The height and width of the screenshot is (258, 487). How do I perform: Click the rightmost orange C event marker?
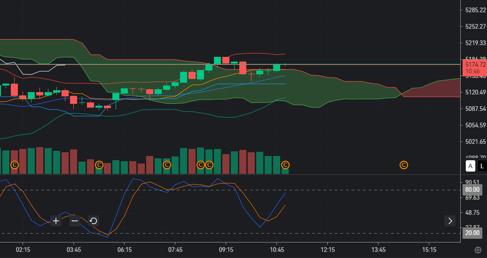[x=403, y=165]
